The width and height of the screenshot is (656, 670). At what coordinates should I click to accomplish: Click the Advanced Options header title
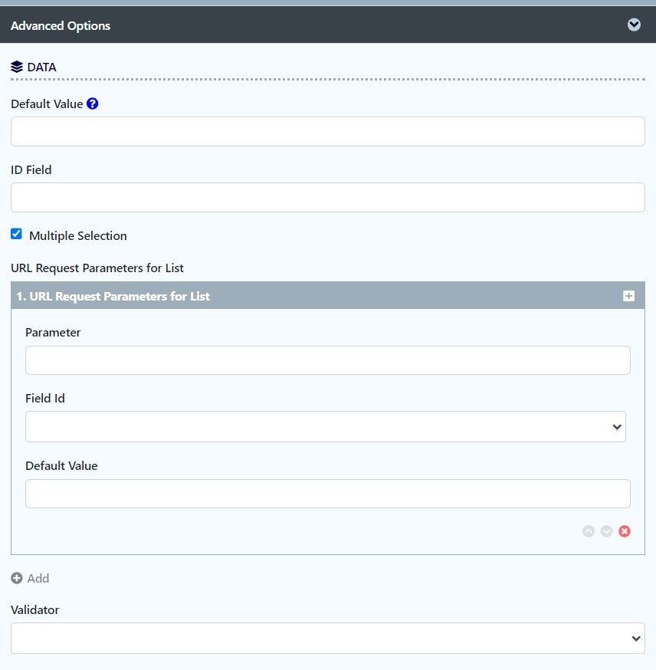(x=61, y=25)
